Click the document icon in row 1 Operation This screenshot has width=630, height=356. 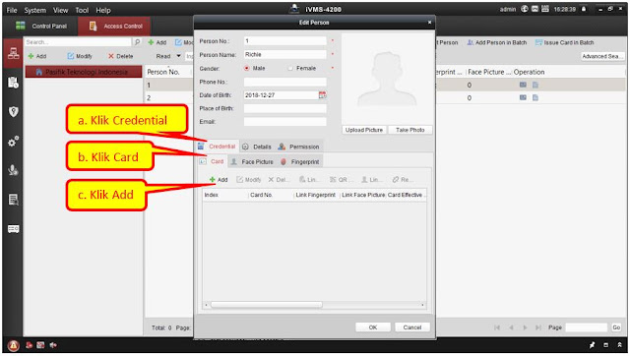coord(535,85)
